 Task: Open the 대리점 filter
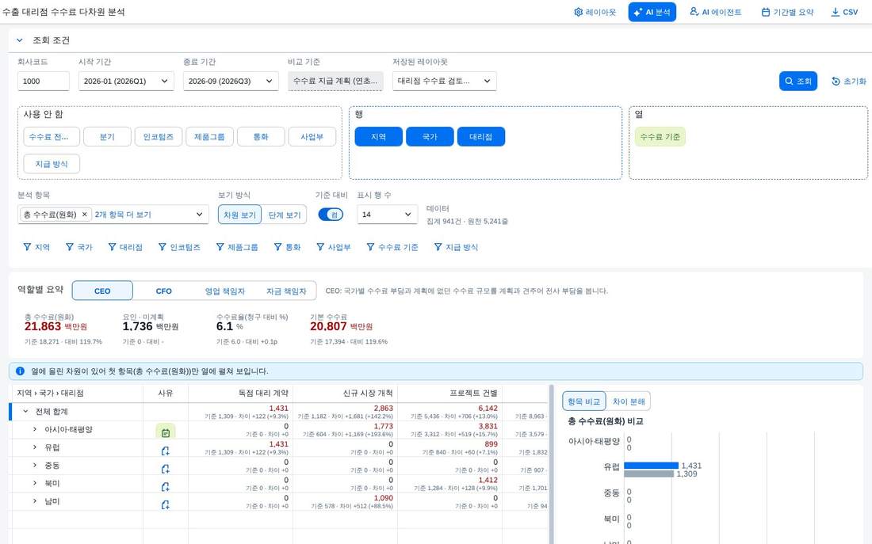click(x=125, y=247)
